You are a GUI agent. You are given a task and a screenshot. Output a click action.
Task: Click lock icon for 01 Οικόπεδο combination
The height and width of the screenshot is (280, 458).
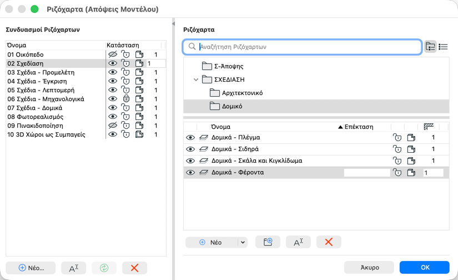125,54
